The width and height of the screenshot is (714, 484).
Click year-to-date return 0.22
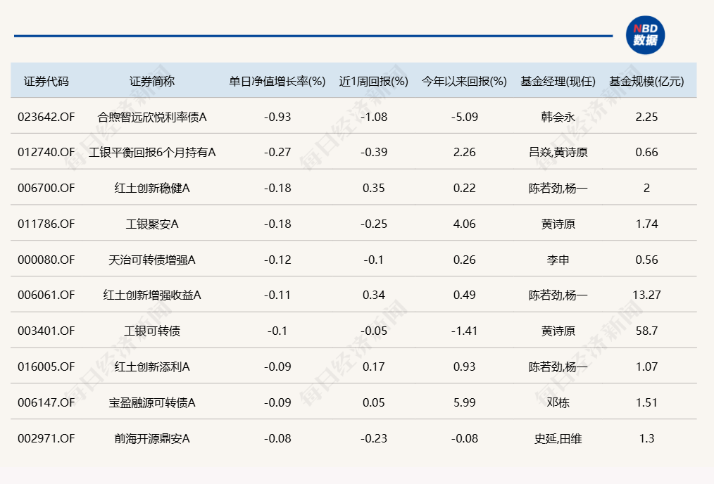coord(465,188)
